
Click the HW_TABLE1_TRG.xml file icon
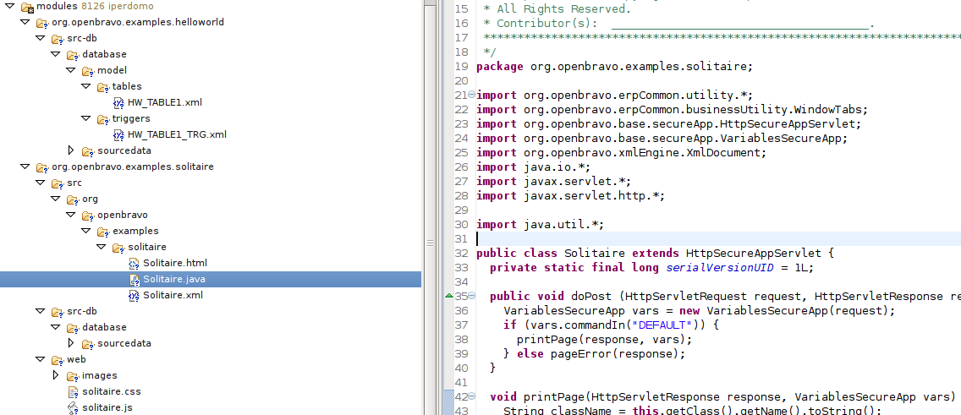[x=119, y=134]
